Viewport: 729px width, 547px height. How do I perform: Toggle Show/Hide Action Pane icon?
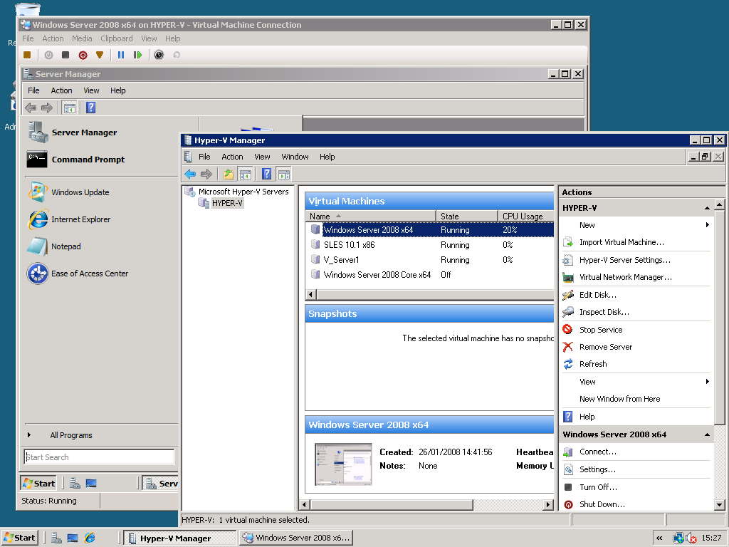tap(283, 174)
